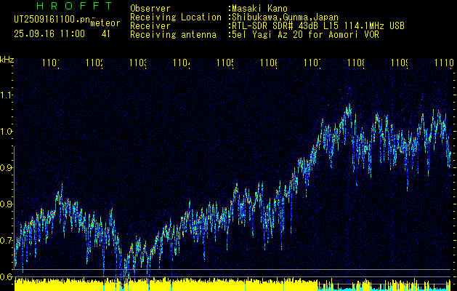The image size is (457, 291).
Task: Click the kHz axis unit label
Action: pyautogui.click(x=7, y=60)
